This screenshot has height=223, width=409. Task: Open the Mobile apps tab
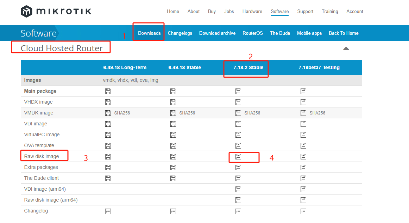[309, 33]
